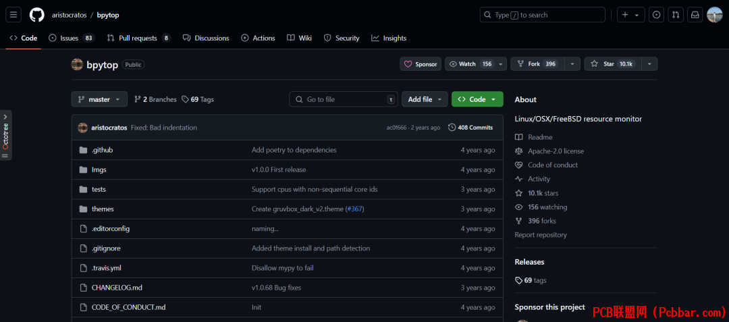Switch to the Code tab

23,38
